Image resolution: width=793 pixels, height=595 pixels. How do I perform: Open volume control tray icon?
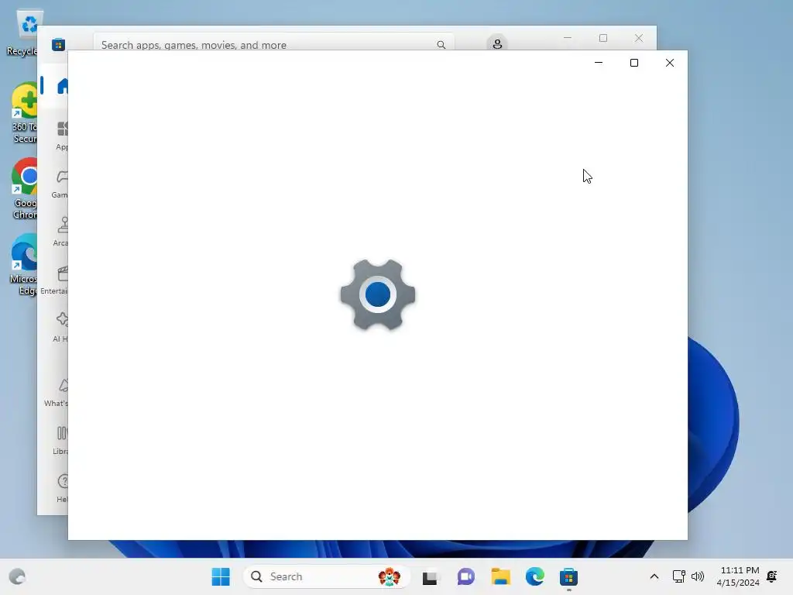pos(698,576)
